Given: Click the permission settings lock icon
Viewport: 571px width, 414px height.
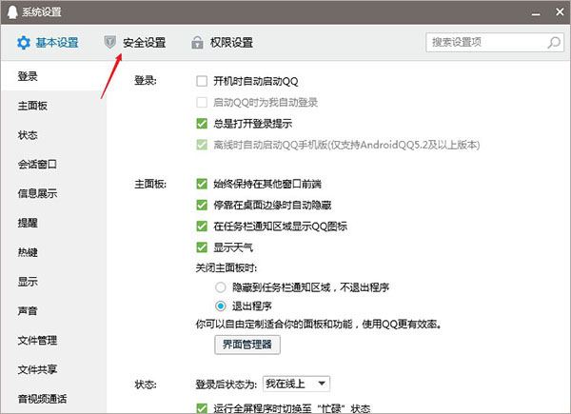Looking at the screenshot, I should tap(197, 43).
